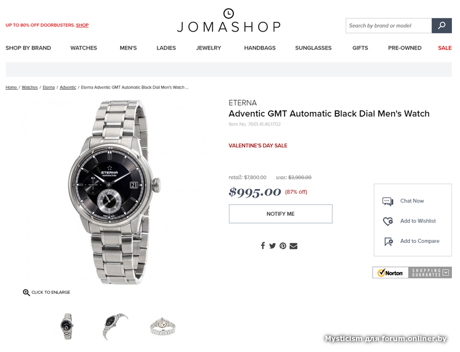Open the Shop By Brand menu
Viewport: 460px width, 352px height.
click(x=28, y=48)
